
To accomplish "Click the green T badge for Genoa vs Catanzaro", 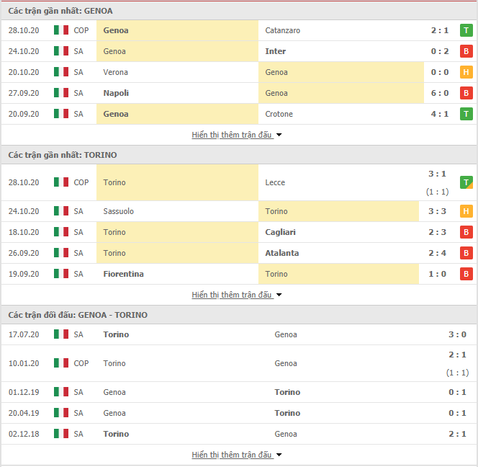I will (x=466, y=30).
